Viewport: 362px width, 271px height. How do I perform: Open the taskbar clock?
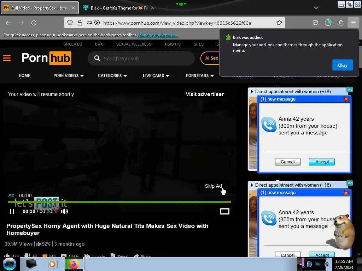tap(344, 264)
